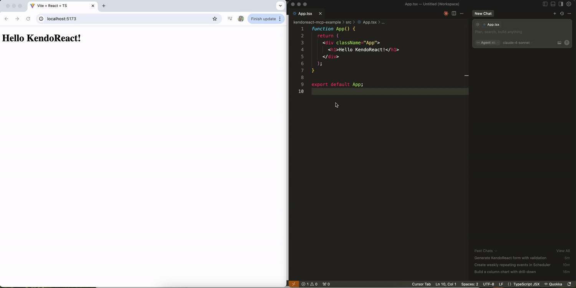Screen dimensions: 576x288
Task: Click the chat history clock icon
Action: click(562, 13)
